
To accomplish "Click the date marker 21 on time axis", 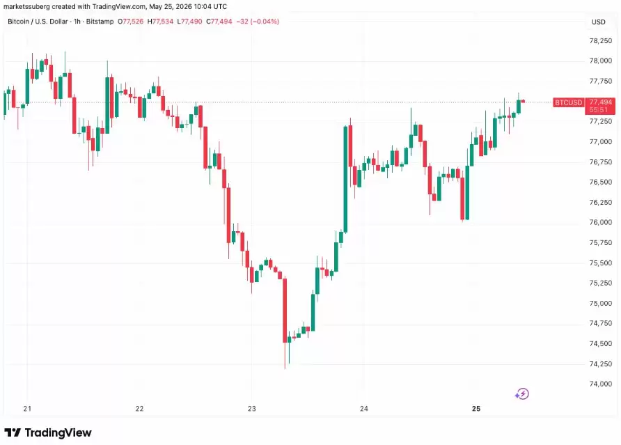I will click(x=27, y=409).
